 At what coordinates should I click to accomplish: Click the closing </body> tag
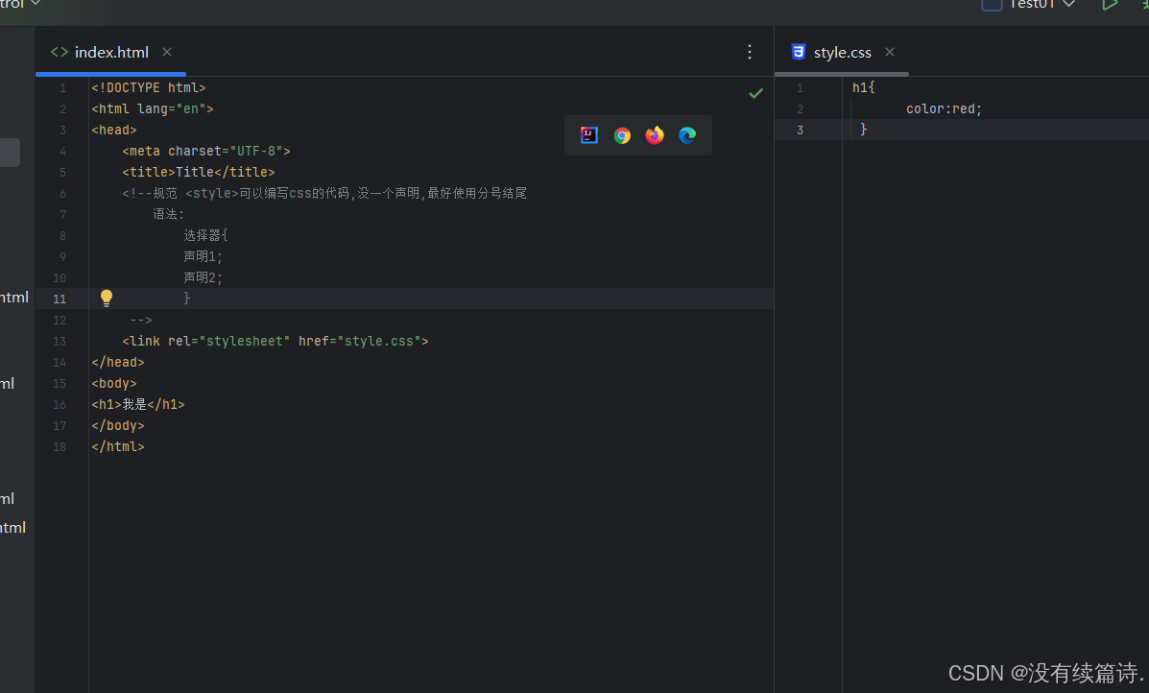118,426
